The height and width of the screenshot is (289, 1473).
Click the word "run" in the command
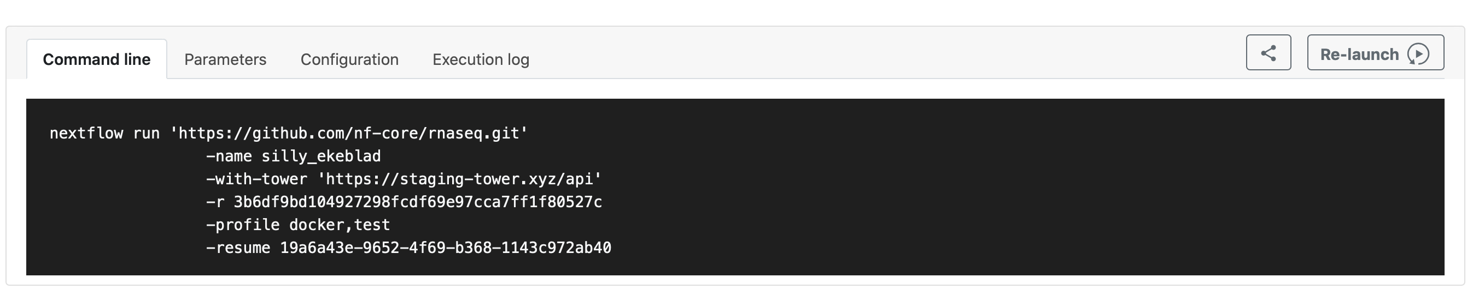click(x=146, y=134)
